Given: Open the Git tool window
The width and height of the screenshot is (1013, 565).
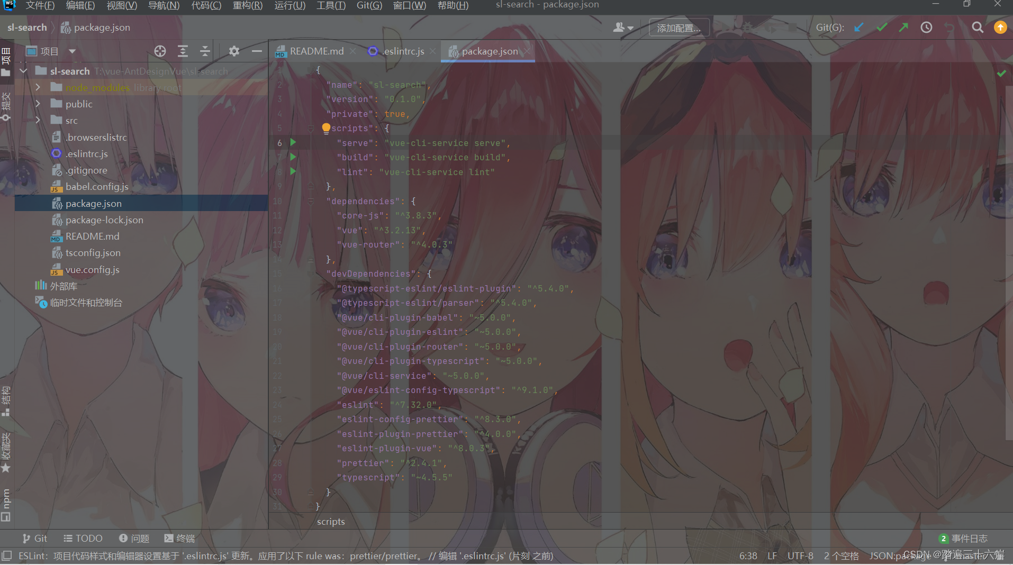Looking at the screenshot, I should tap(35, 538).
